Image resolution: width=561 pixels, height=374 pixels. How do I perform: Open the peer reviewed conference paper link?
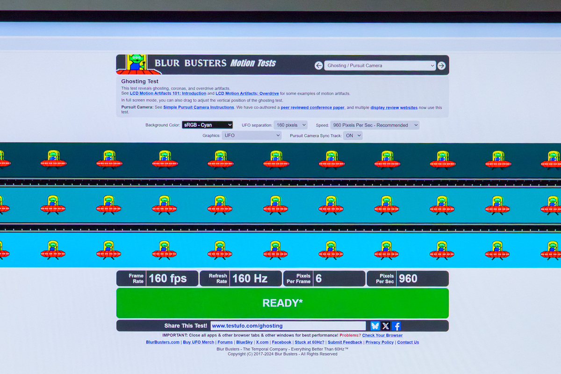313,108
